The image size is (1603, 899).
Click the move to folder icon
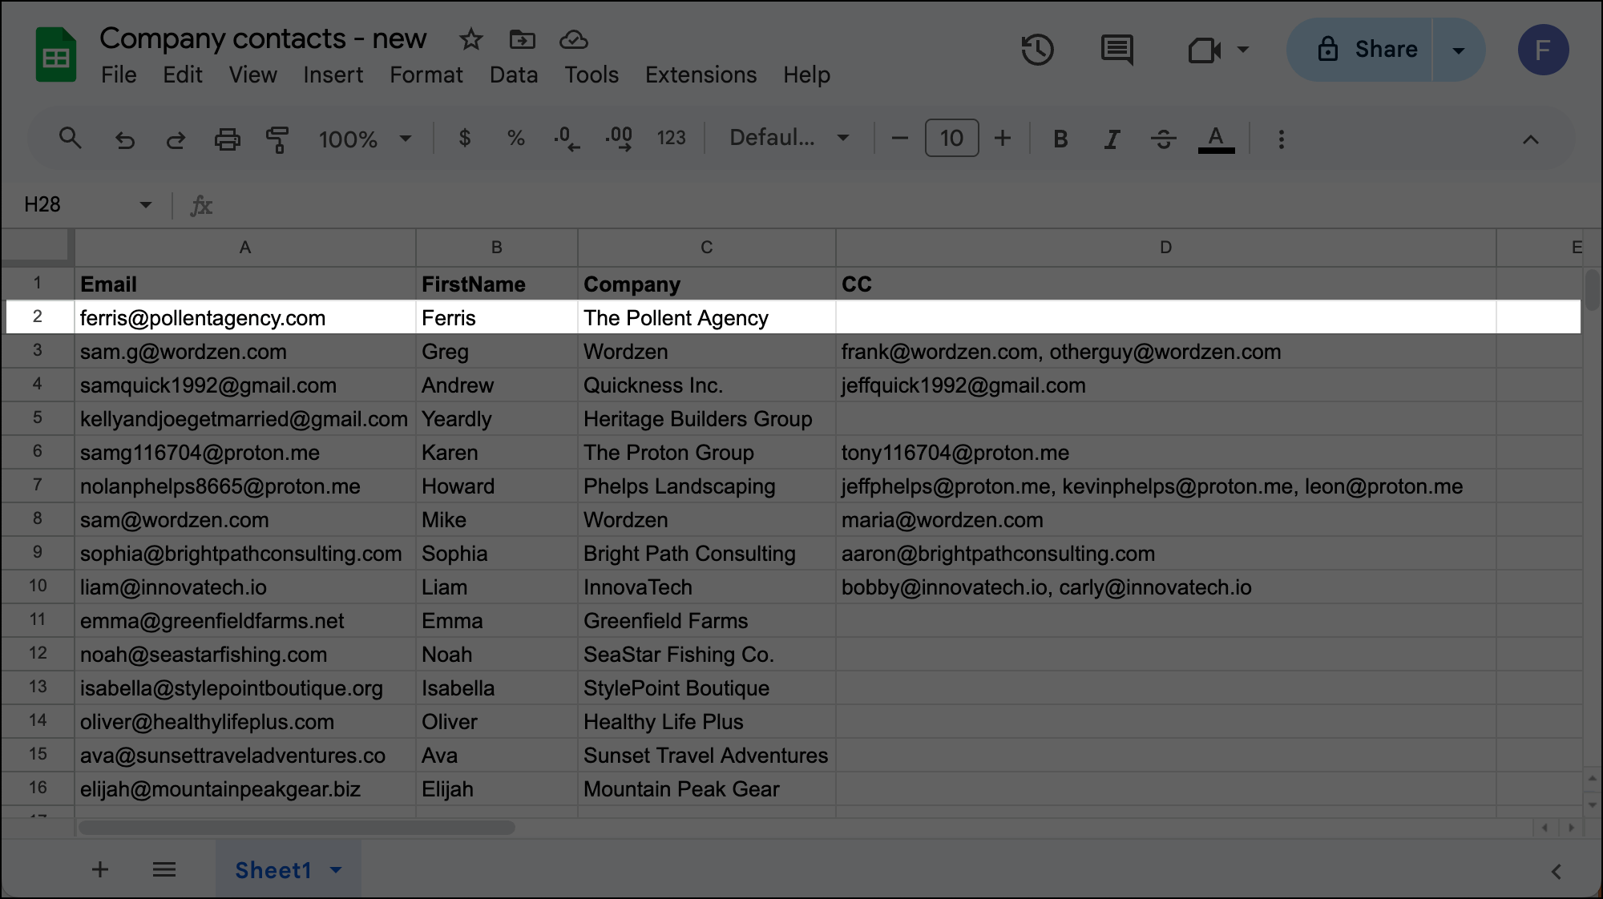click(x=522, y=39)
